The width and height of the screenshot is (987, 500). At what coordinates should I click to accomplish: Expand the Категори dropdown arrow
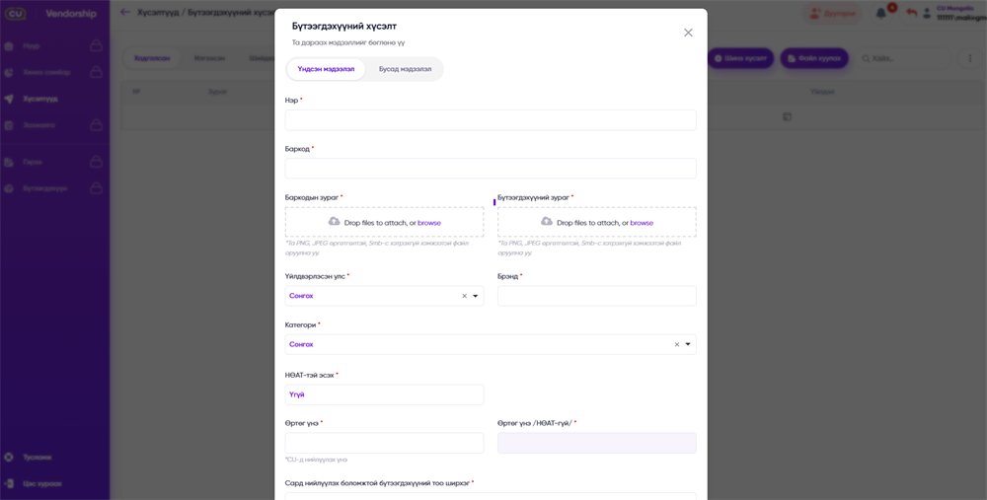[687, 344]
